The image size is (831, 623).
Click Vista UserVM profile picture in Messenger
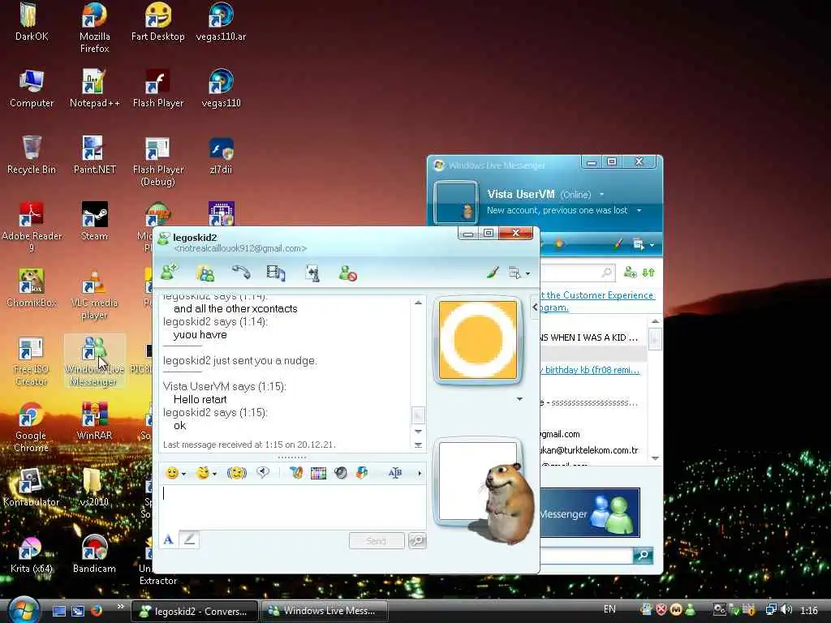[456, 202]
